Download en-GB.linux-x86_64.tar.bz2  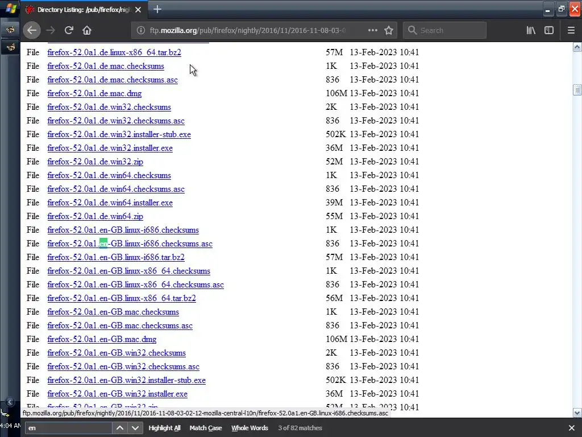122,298
